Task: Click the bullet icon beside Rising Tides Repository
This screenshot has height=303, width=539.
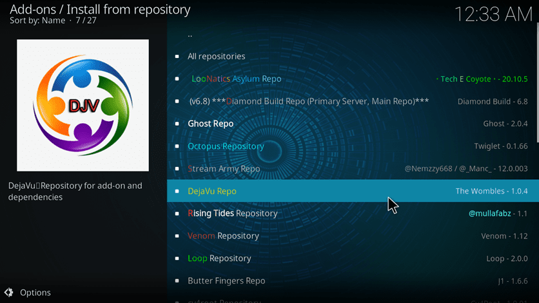Action: click(x=177, y=213)
